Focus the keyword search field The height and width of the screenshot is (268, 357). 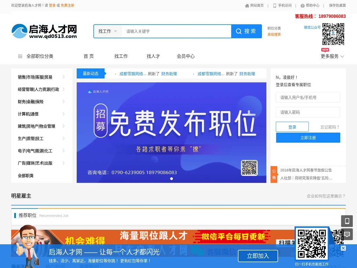pos(177,31)
